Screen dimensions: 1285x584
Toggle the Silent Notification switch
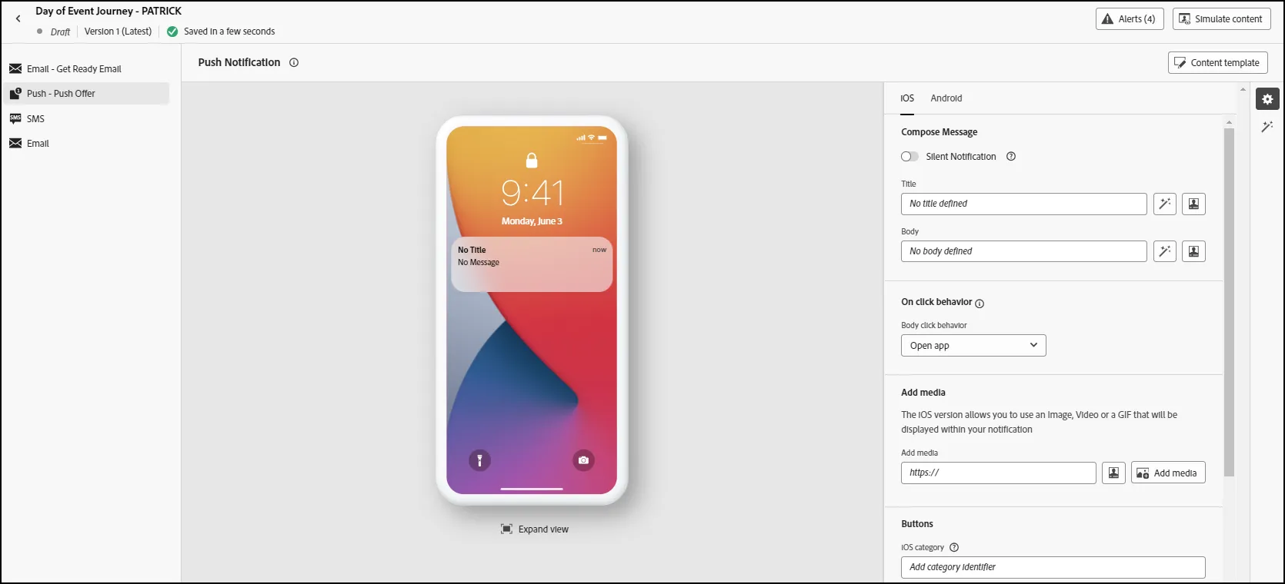coord(910,157)
